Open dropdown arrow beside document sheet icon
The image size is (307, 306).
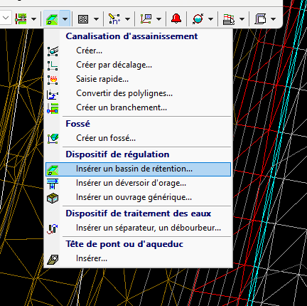[273, 19]
